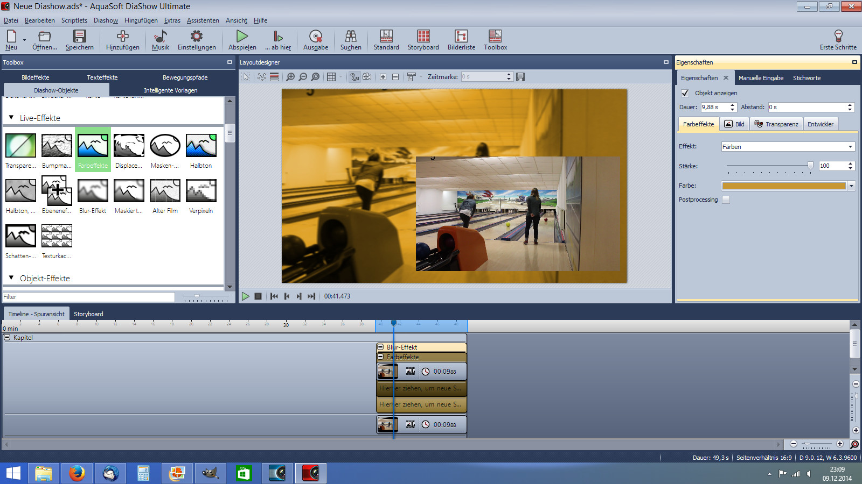Select the Blur-Effekt live effect icon
Image resolution: width=862 pixels, height=484 pixels.
click(93, 191)
